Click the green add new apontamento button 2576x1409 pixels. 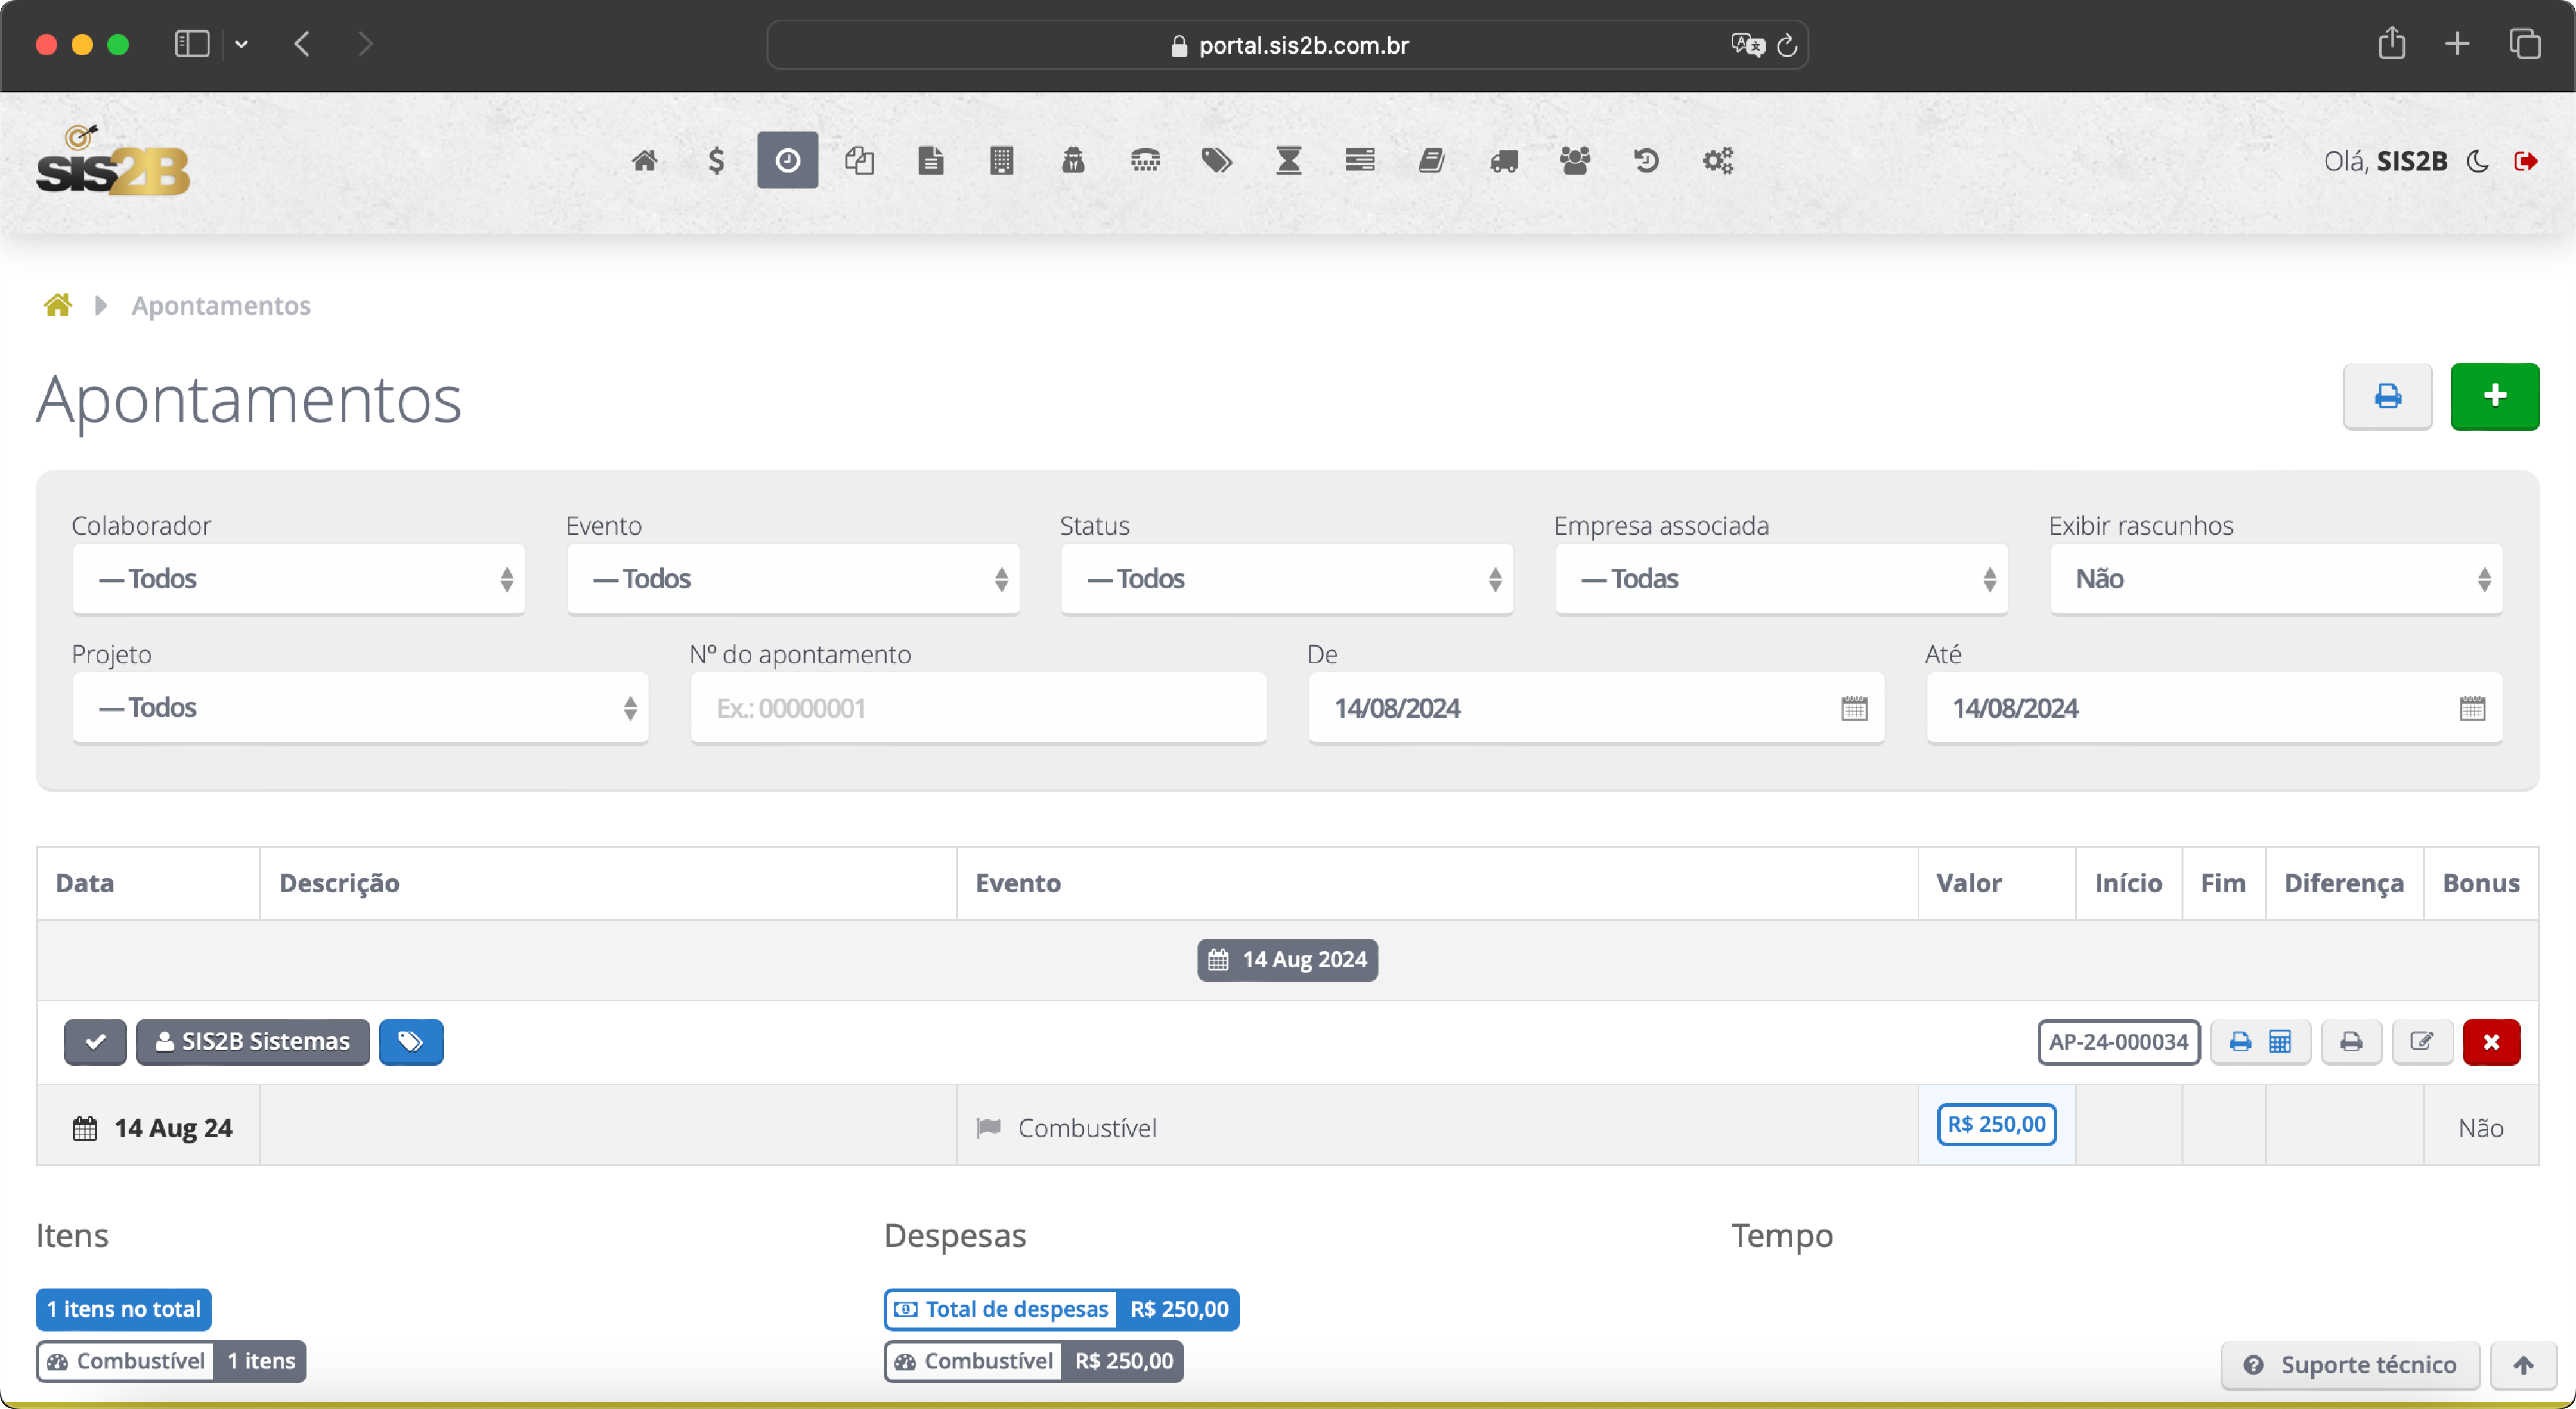point(2494,396)
